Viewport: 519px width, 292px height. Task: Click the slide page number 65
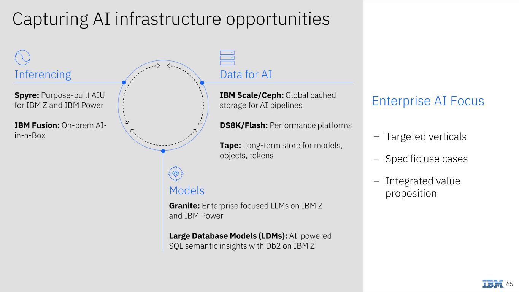coord(509,284)
